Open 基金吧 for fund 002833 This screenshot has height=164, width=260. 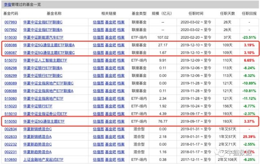110,137
